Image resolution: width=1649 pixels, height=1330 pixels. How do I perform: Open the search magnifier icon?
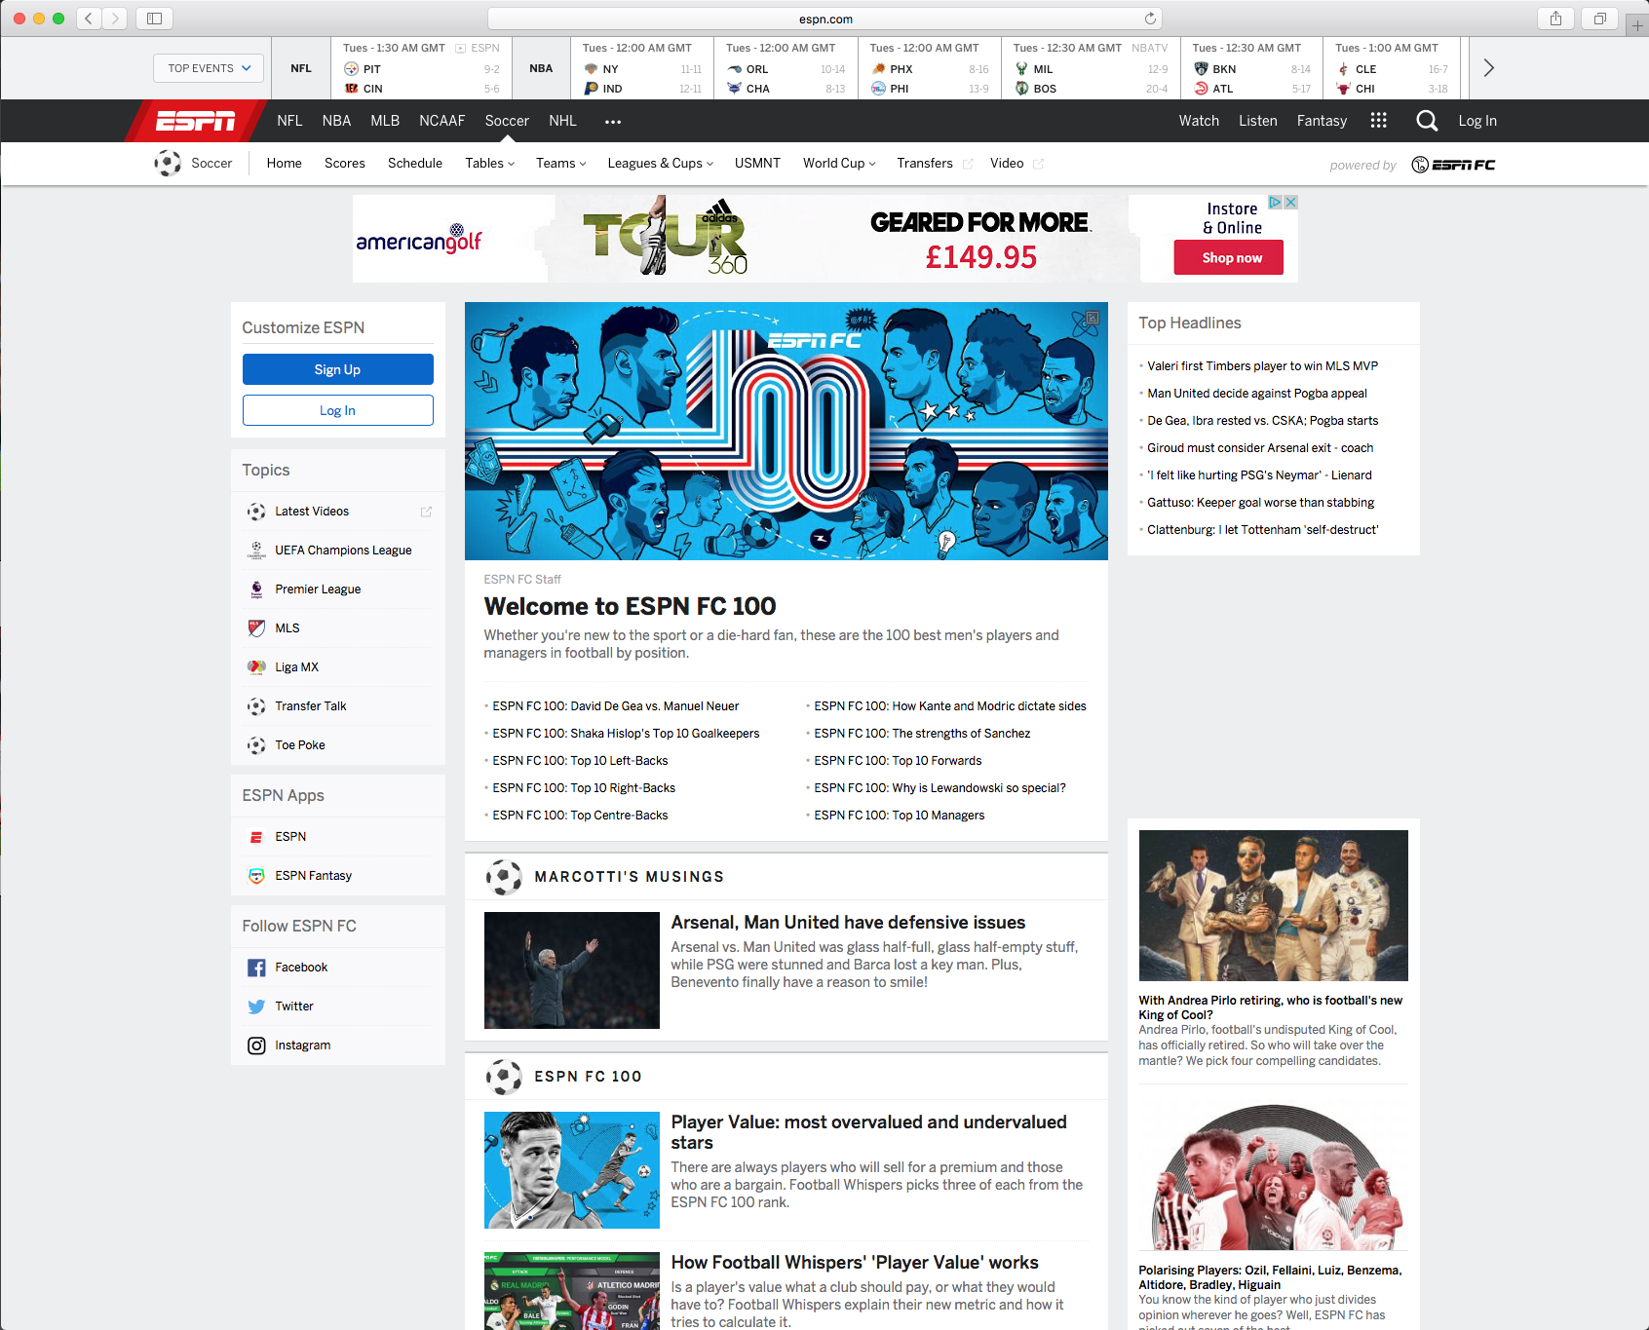[x=1427, y=121]
